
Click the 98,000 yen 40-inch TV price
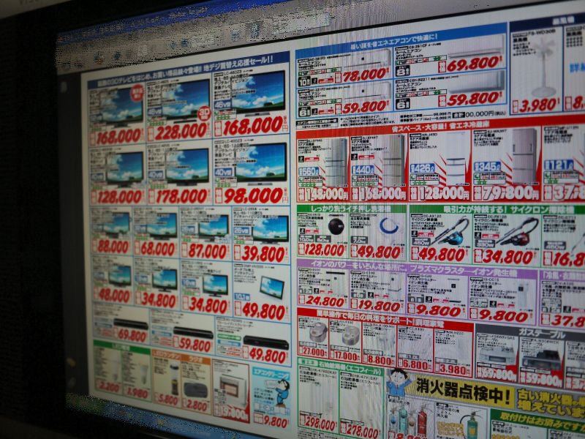(x=253, y=195)
